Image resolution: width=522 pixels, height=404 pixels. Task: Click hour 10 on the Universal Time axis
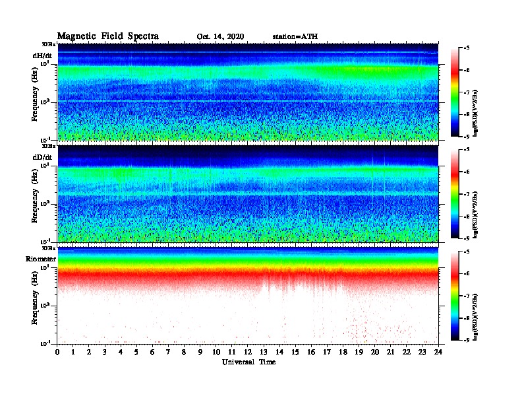[x=216, y=353]
